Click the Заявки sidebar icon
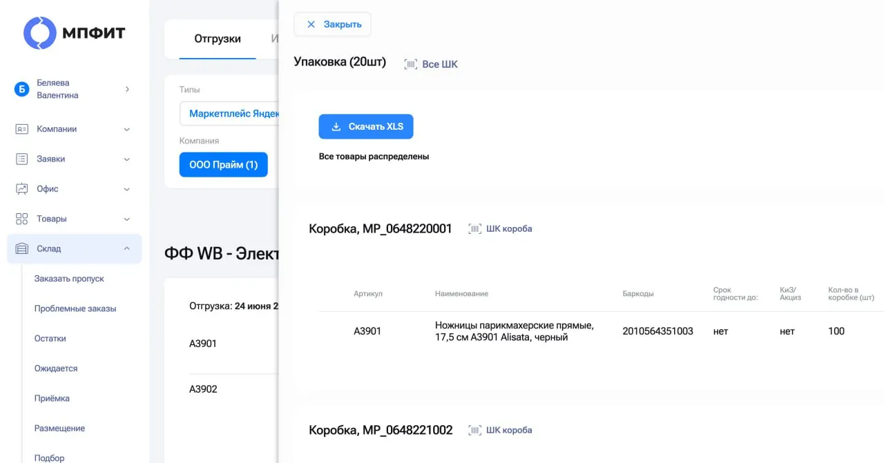The height and width of the screenshot is (463, 884). point(22,159)
